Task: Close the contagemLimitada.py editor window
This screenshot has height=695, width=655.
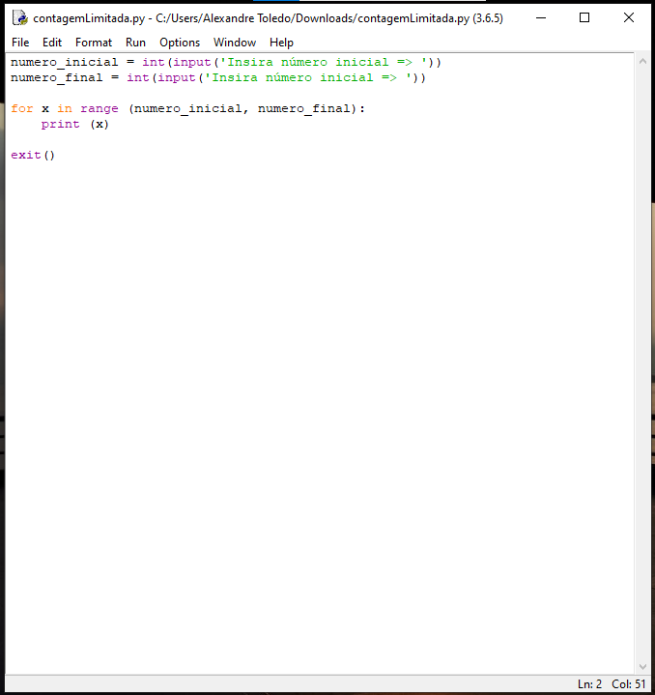Action: tap(629, 17)
